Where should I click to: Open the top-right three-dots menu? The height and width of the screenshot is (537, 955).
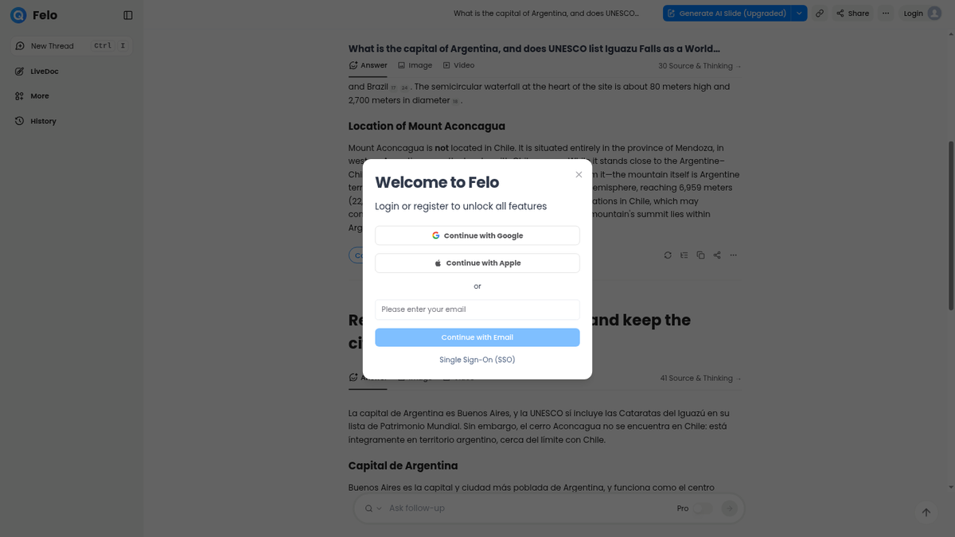(x=886, y=14)
